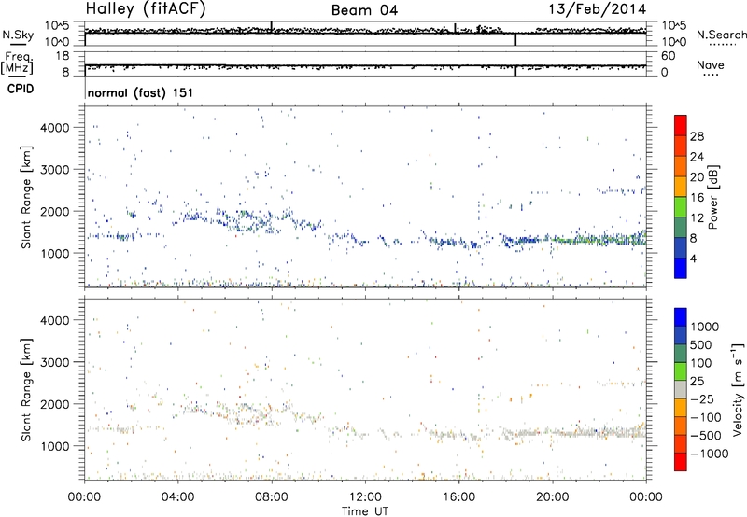747x517 pixels.
Task: Click the '1000' range tick of power panel
Action: (55, 253)
